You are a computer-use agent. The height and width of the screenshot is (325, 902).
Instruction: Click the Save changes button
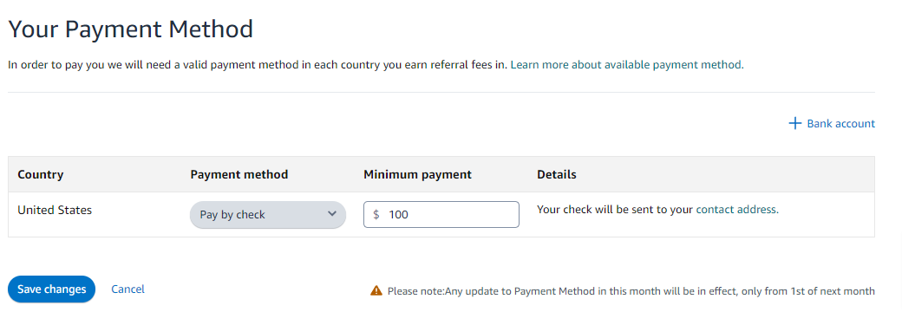coord(51,289)
